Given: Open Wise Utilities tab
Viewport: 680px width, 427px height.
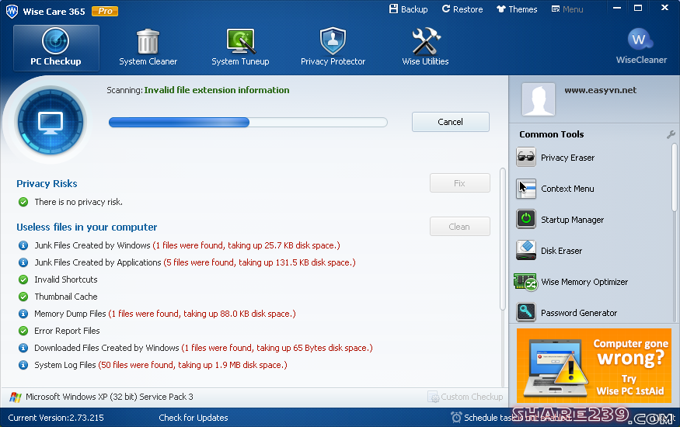Looking at the screenshot, I should tap(425, 47).
